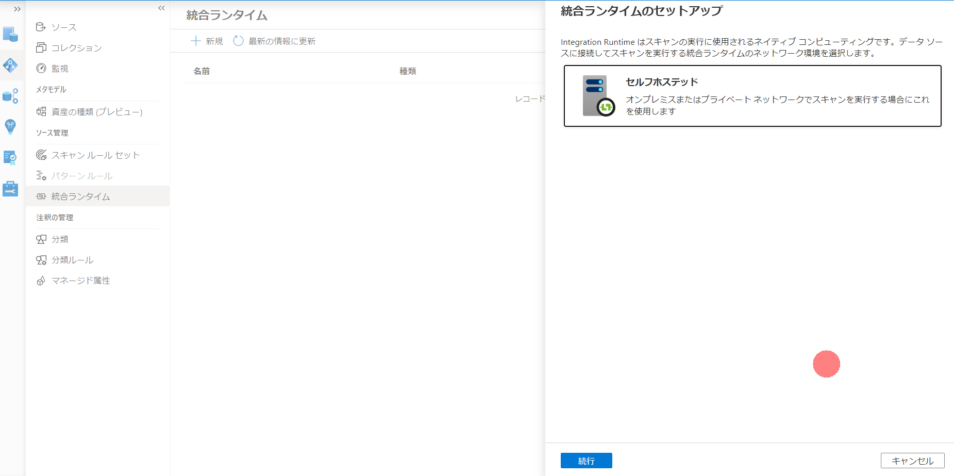This screenshot has width=954, height=476.
Task: Click the plus icon to create 新規 runtime
Action: [196, 41]
